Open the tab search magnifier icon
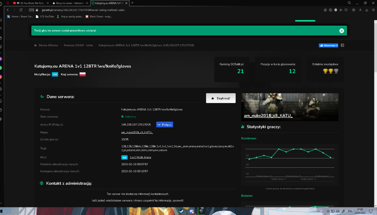The image size is (377, 215). [x=349, y=3]
